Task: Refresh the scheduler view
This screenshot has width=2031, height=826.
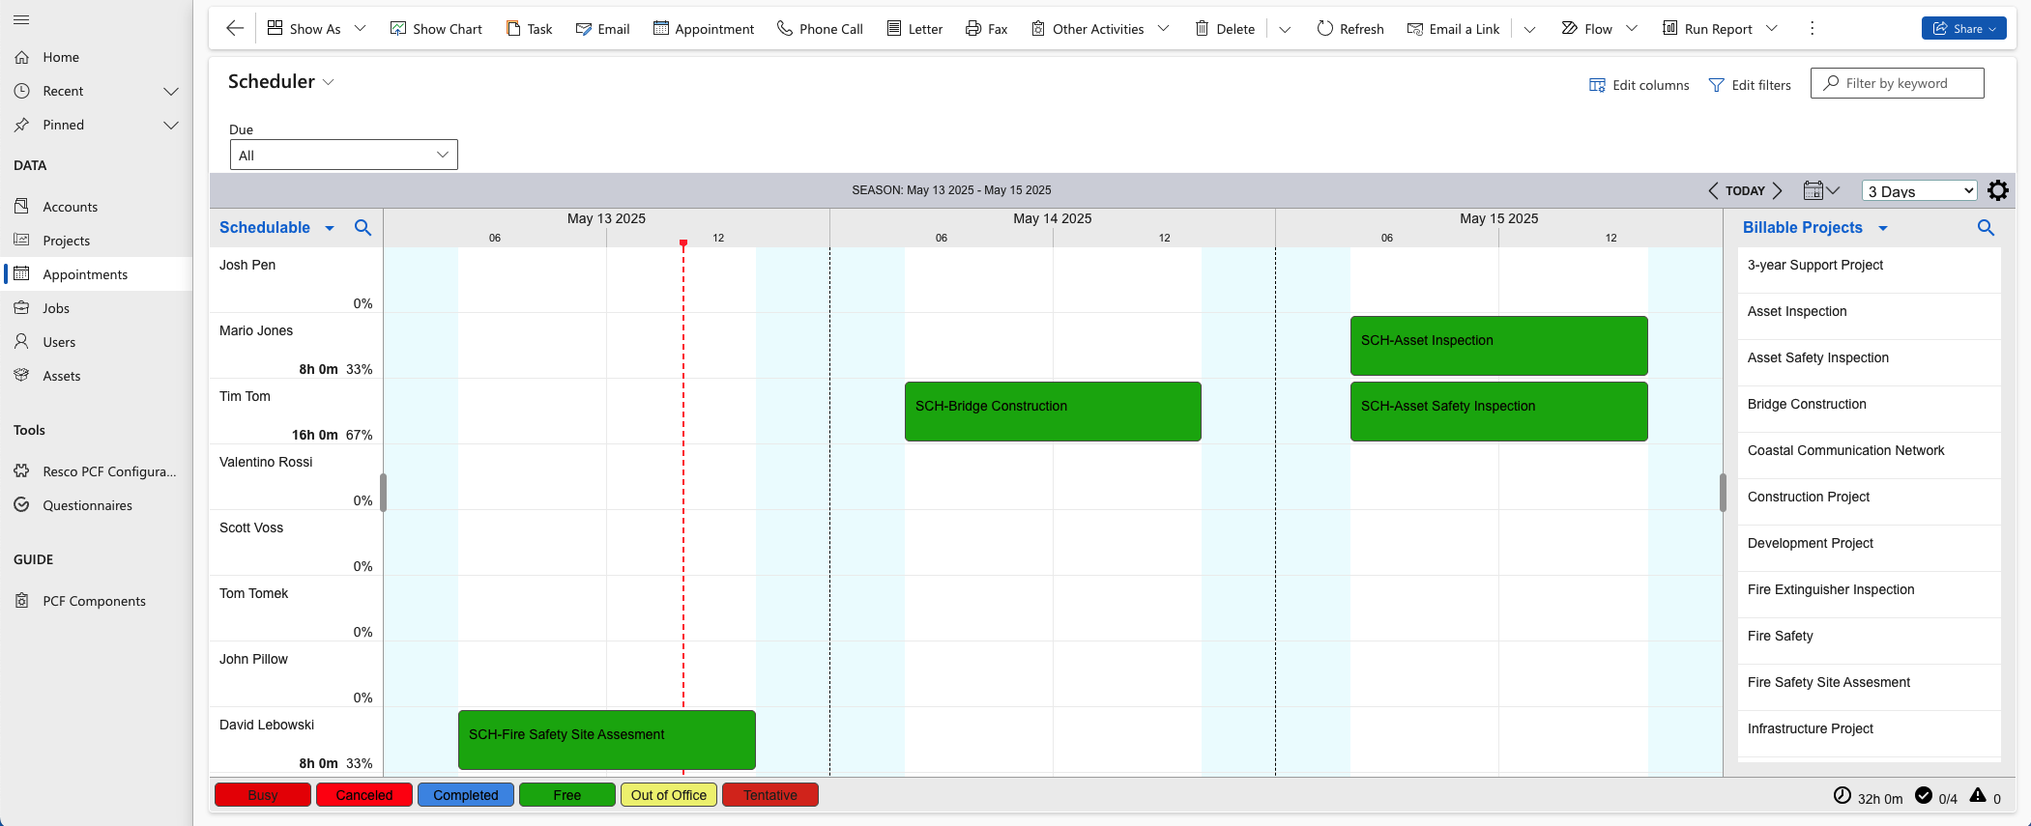Action: tap(1350, 28)
